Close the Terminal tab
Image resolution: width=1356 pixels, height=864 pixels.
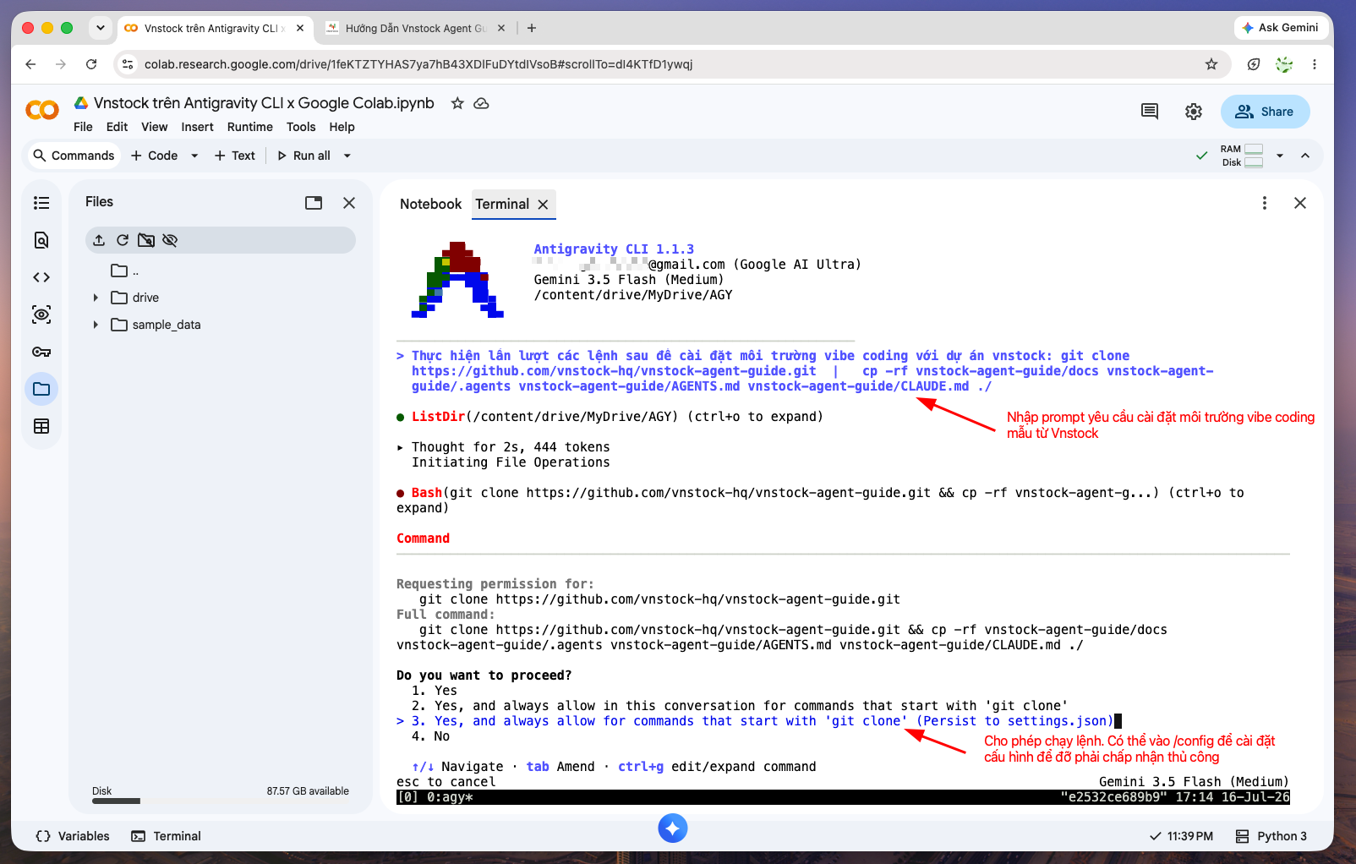(x=544, y=205)
